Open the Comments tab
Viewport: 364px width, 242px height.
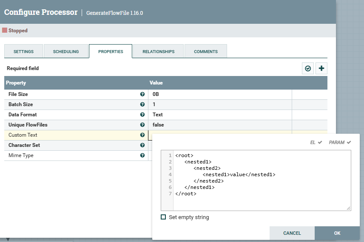(x=206, y=51)
